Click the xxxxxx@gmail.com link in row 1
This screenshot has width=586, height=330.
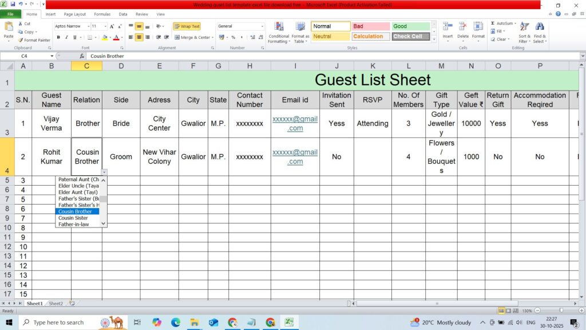click(x=295, y=123)
